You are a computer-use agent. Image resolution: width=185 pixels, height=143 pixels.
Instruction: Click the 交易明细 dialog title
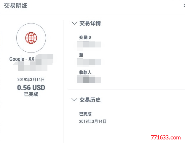click(x=16, y=6)
